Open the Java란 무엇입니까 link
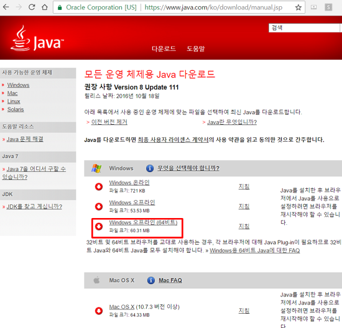 pyautogui.click(x=232, y=122)
